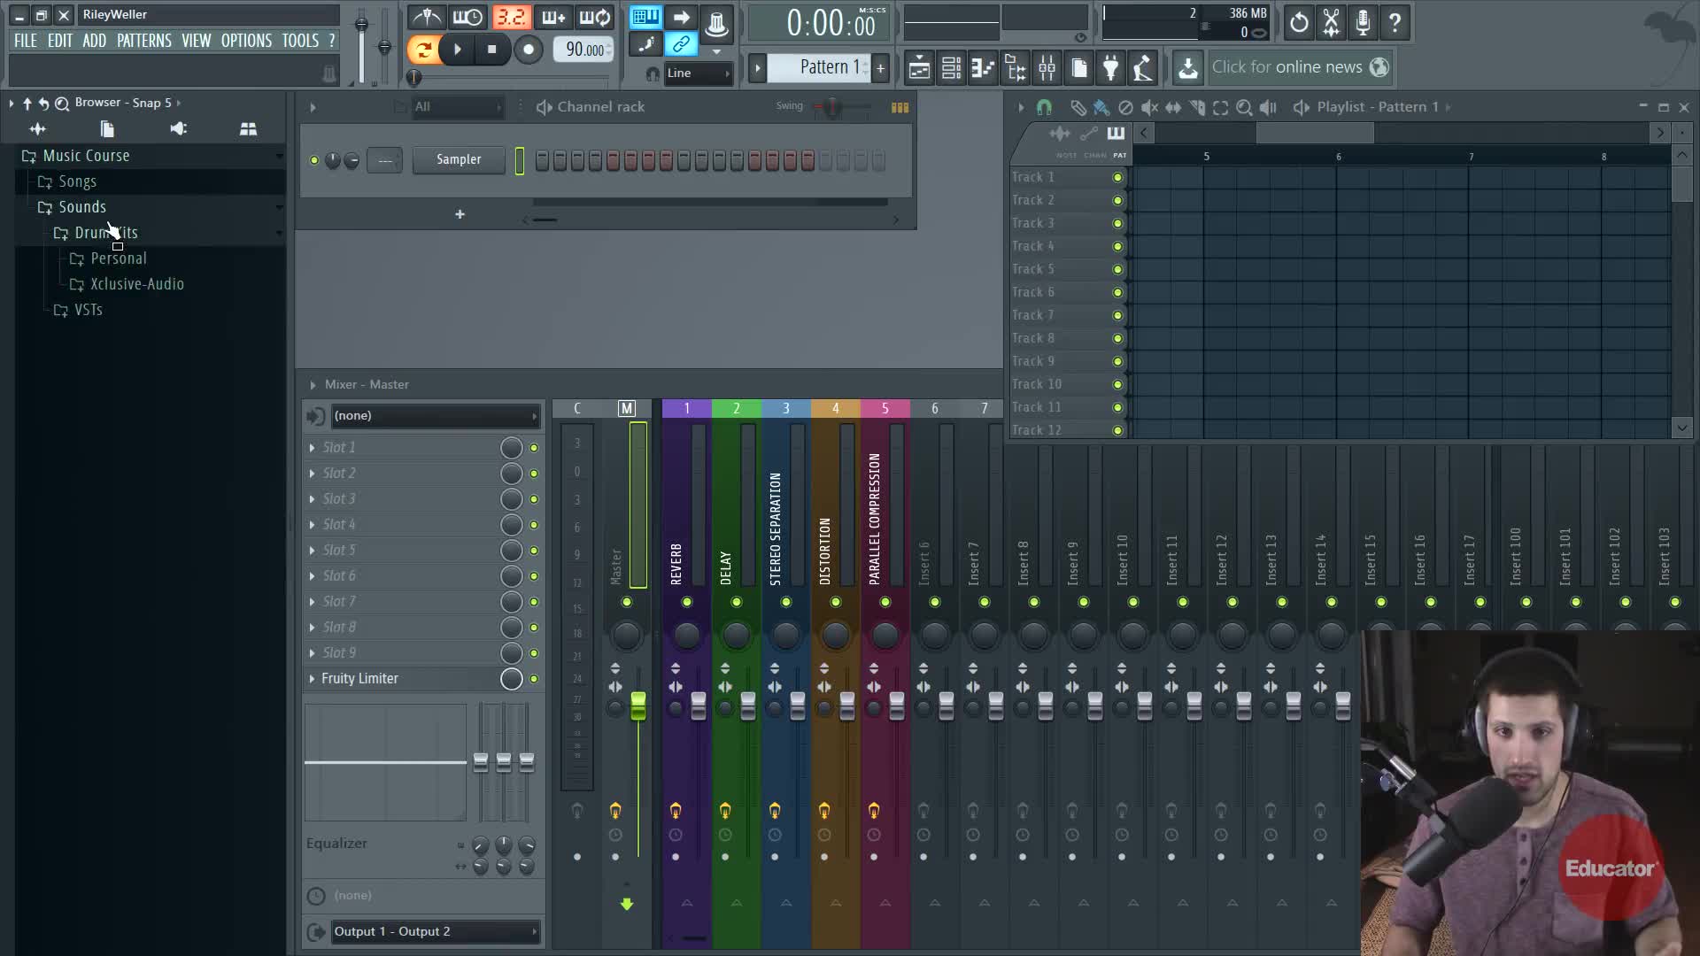This screenshot has height=956, width=1700.
Task: Open the Mixer view icon
Action: pyautogui.click(x=1047, y=67)
